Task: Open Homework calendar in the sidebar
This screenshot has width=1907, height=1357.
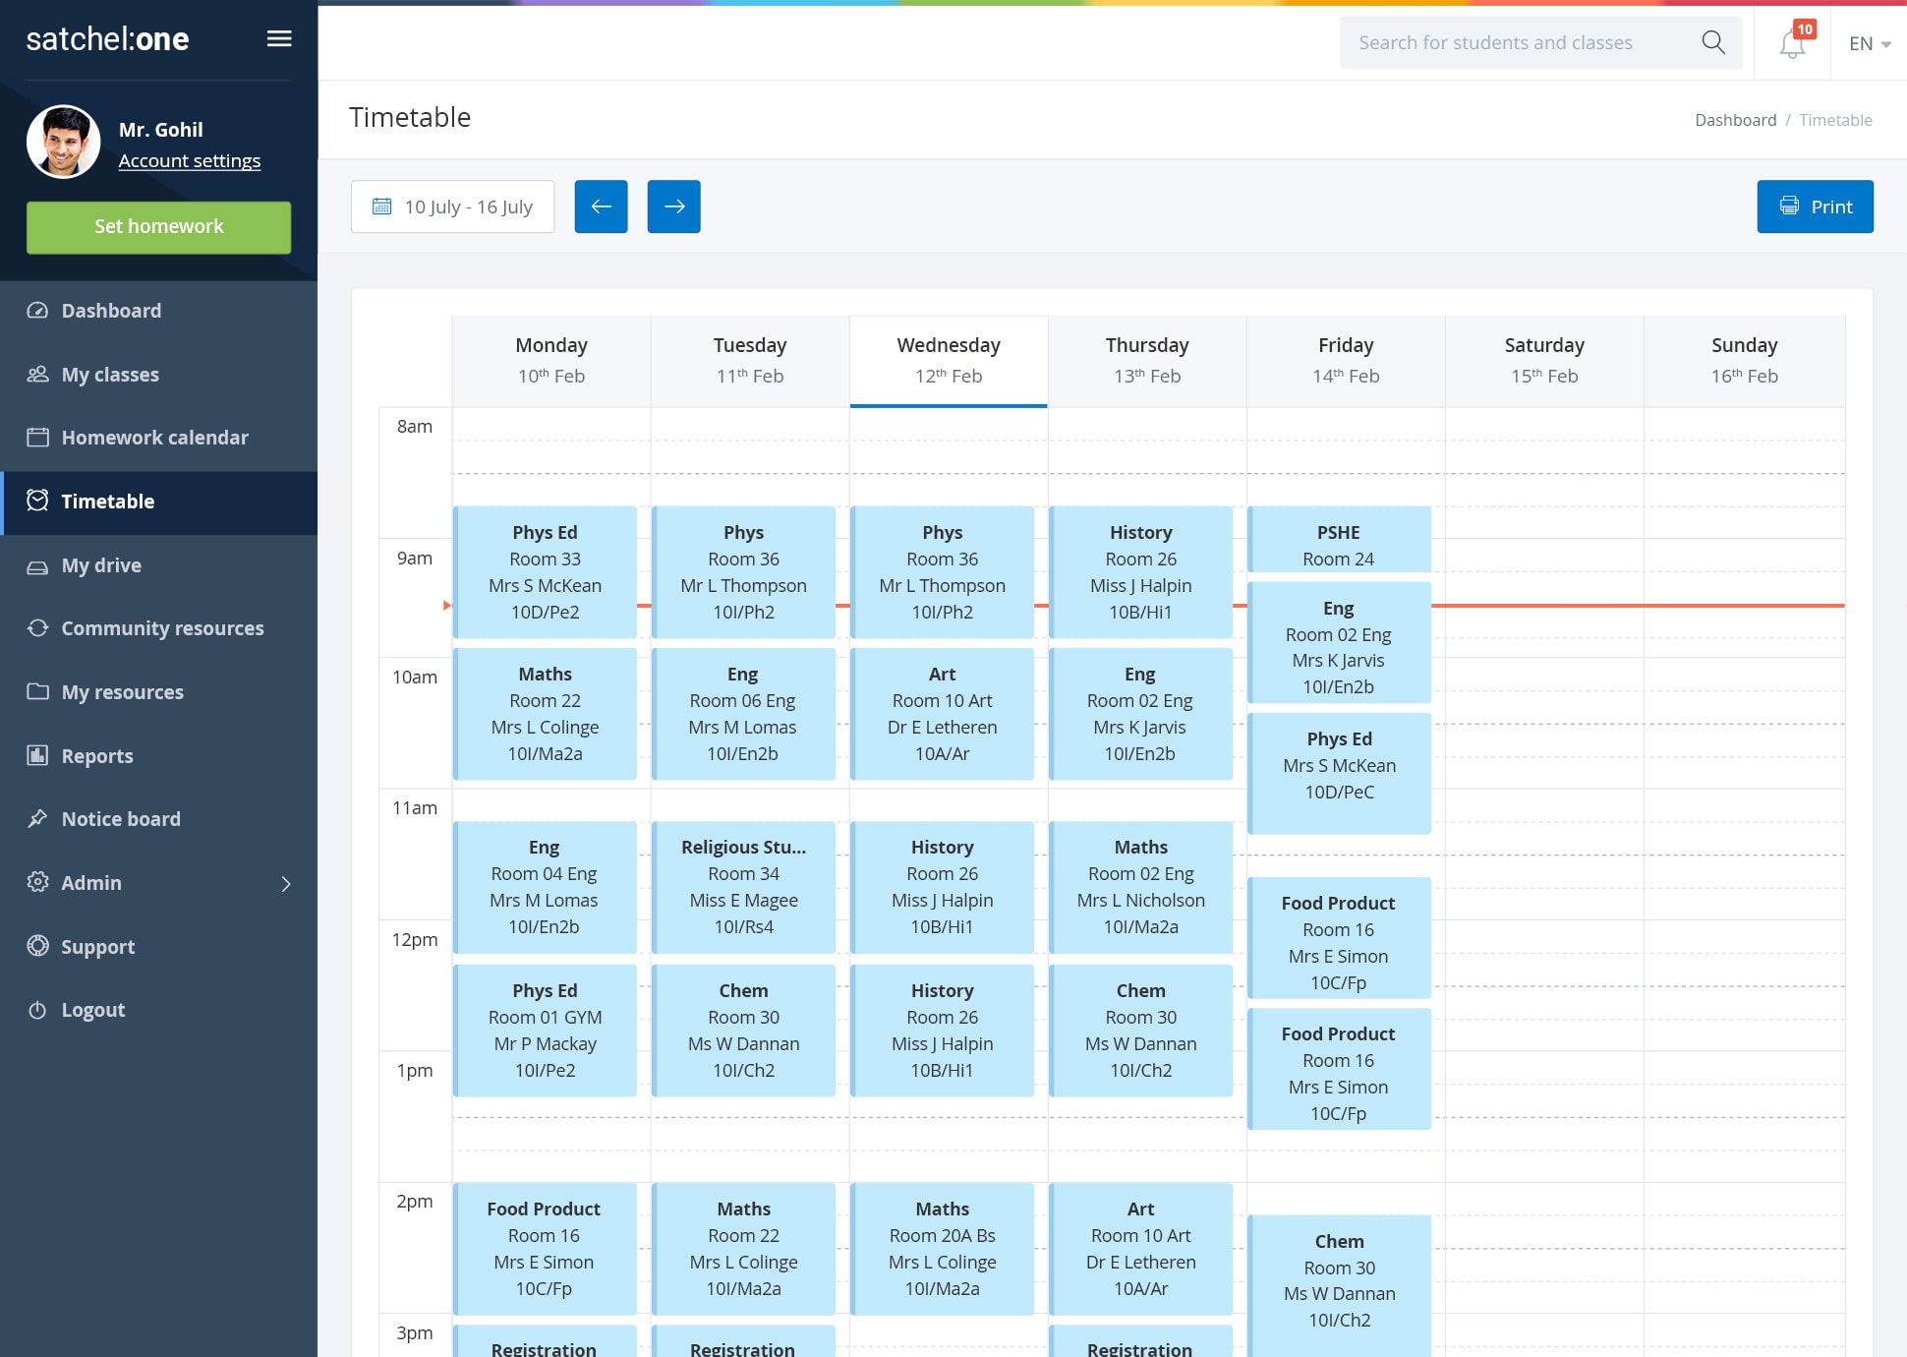Action: click(159, 438)
